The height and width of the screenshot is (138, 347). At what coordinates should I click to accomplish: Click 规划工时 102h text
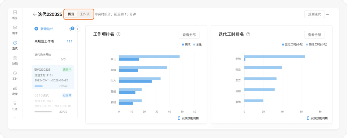coord(44,101)
